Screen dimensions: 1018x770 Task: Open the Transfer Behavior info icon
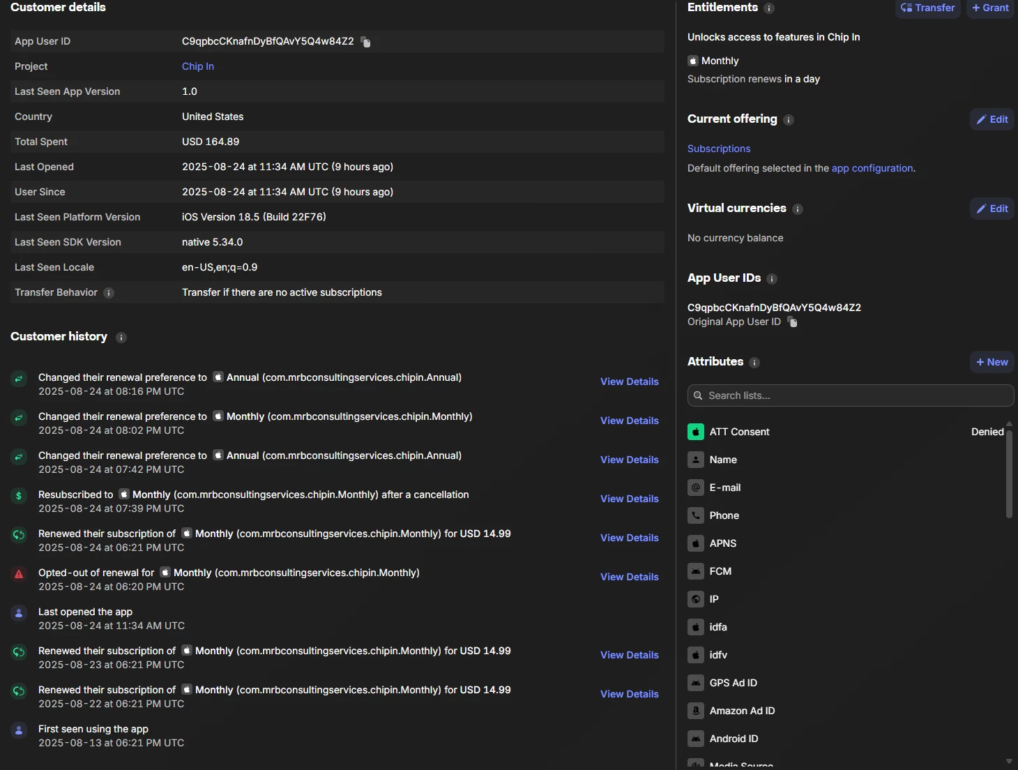coord(109,293)
